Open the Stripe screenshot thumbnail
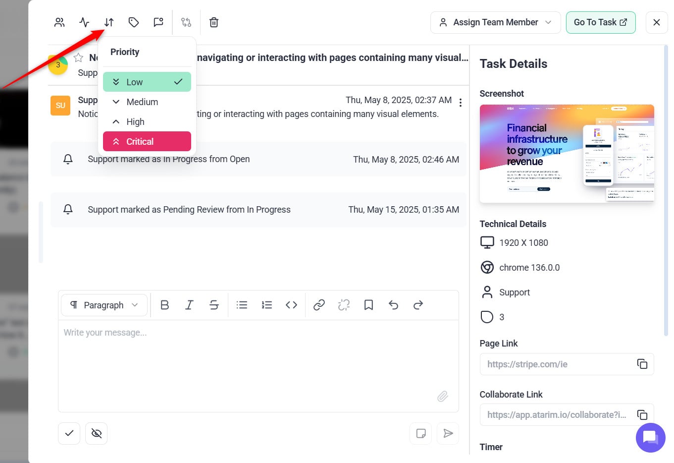This screenshot has height=463, width=674. (x=567, y=153)
